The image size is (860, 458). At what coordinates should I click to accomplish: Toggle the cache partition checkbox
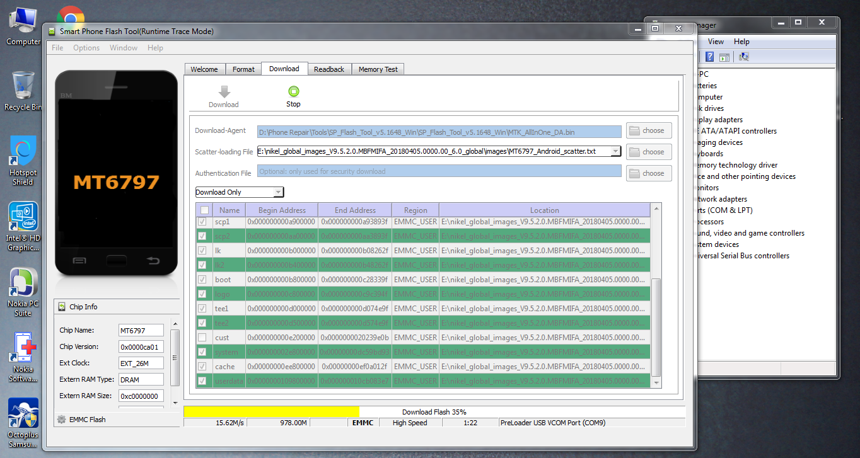click(202, 366)
